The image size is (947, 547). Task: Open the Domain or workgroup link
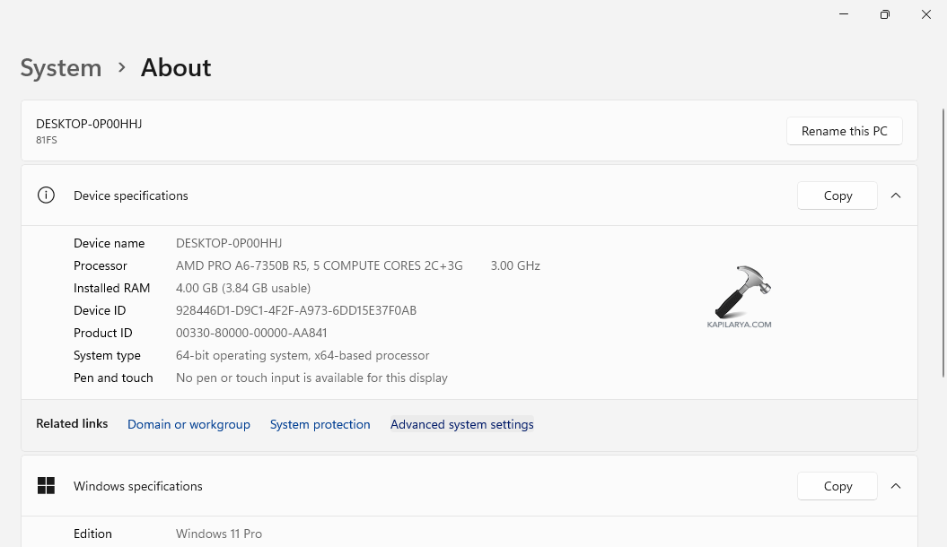click(189, 424)
